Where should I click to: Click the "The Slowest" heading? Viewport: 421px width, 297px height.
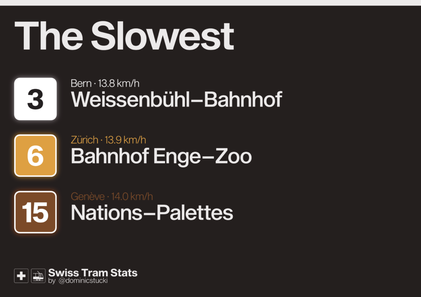[124, 36]
